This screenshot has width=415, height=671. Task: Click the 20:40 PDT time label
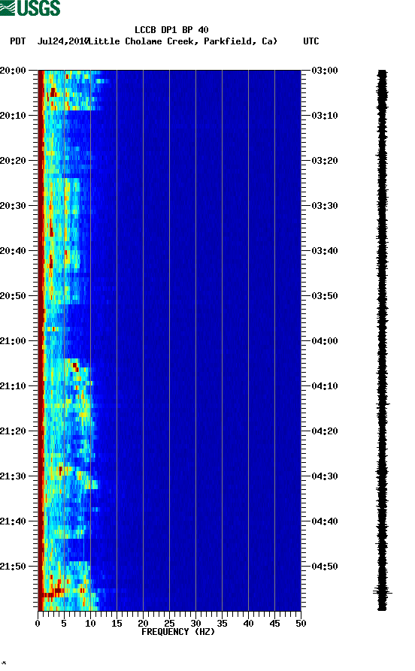[x=13, y=251]
